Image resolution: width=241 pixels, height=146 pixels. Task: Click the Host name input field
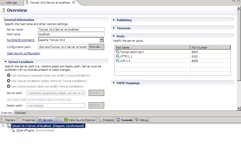(71, 34)
